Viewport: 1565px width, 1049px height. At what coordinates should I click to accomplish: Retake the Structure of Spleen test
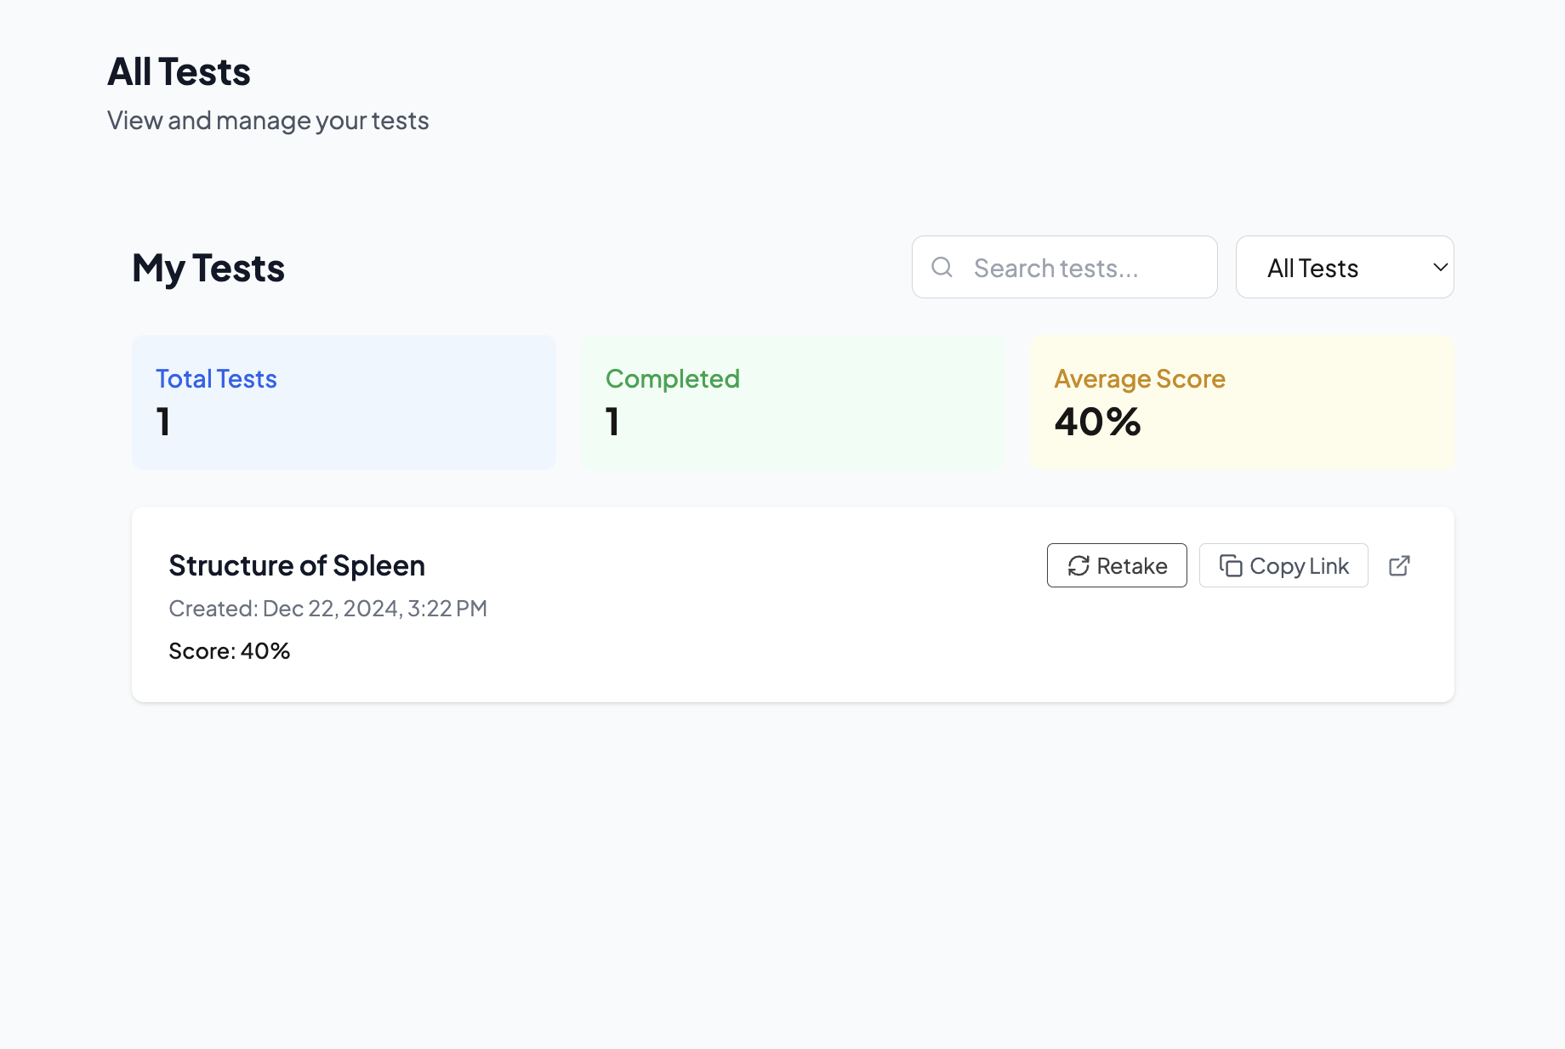[1117, 566]
